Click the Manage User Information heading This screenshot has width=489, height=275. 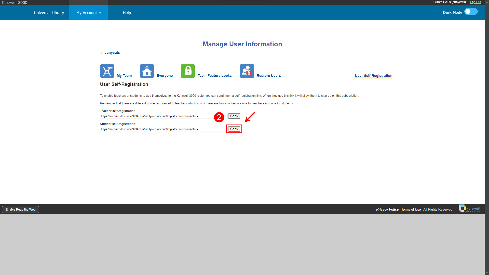pyautogui.click(x=242, y=44)
